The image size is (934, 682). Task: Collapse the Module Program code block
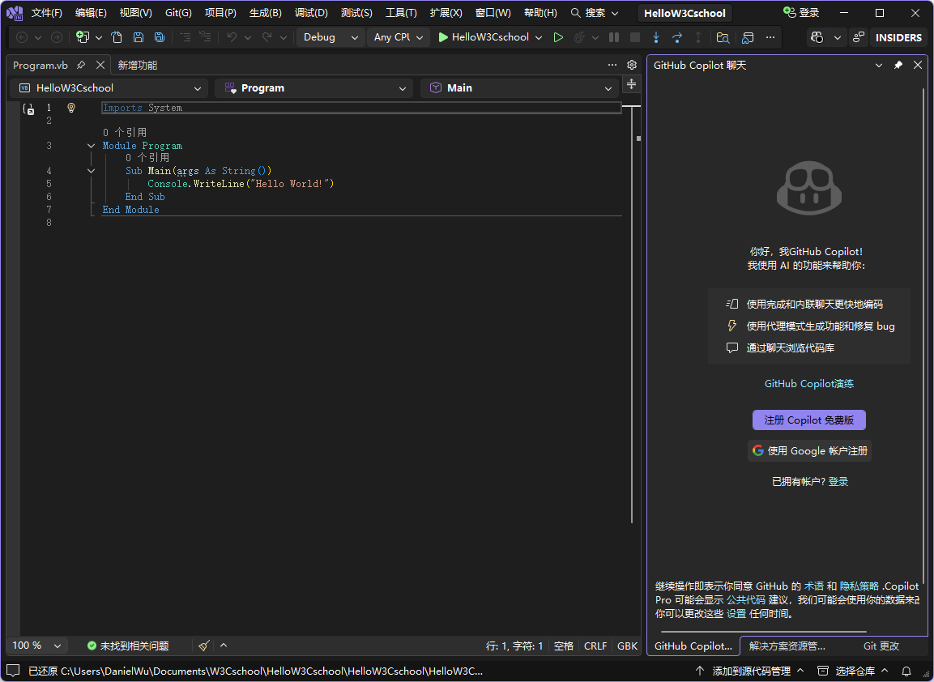click(92, 146)
